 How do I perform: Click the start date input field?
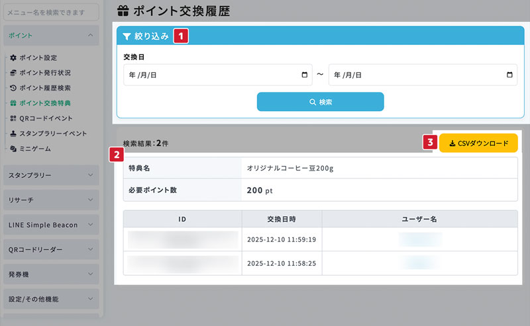point(212,75)
